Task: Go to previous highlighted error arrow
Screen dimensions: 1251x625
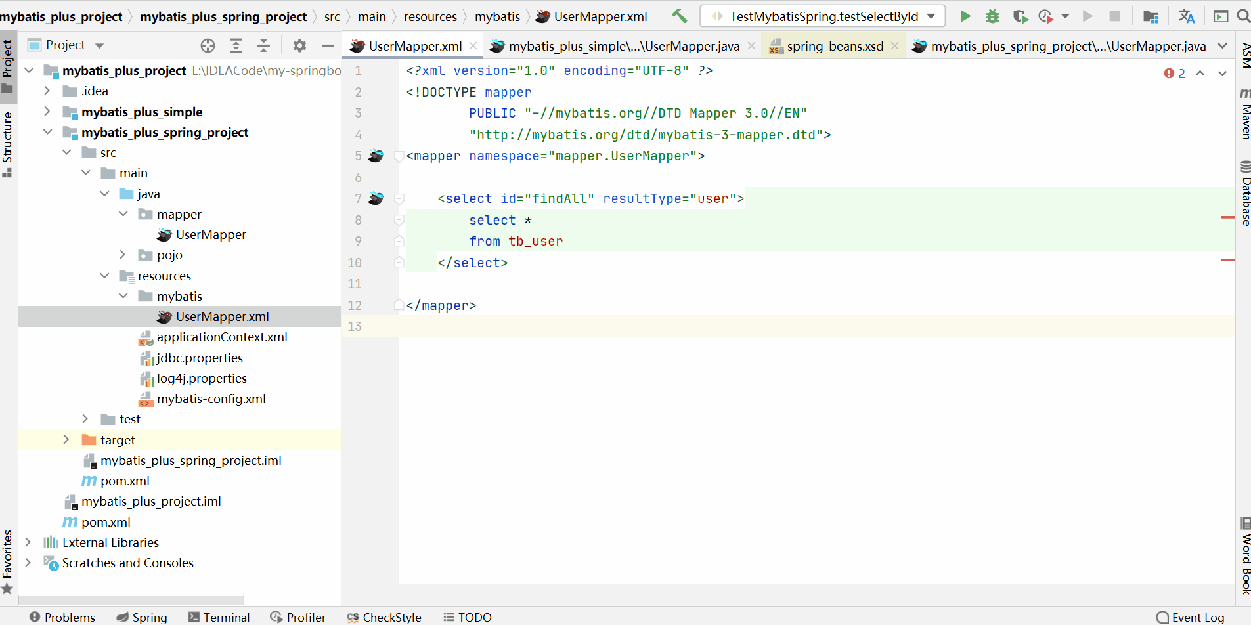Action: click(x=1200, y=74)
